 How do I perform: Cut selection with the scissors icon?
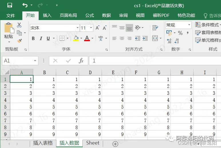tap(19, 25)
